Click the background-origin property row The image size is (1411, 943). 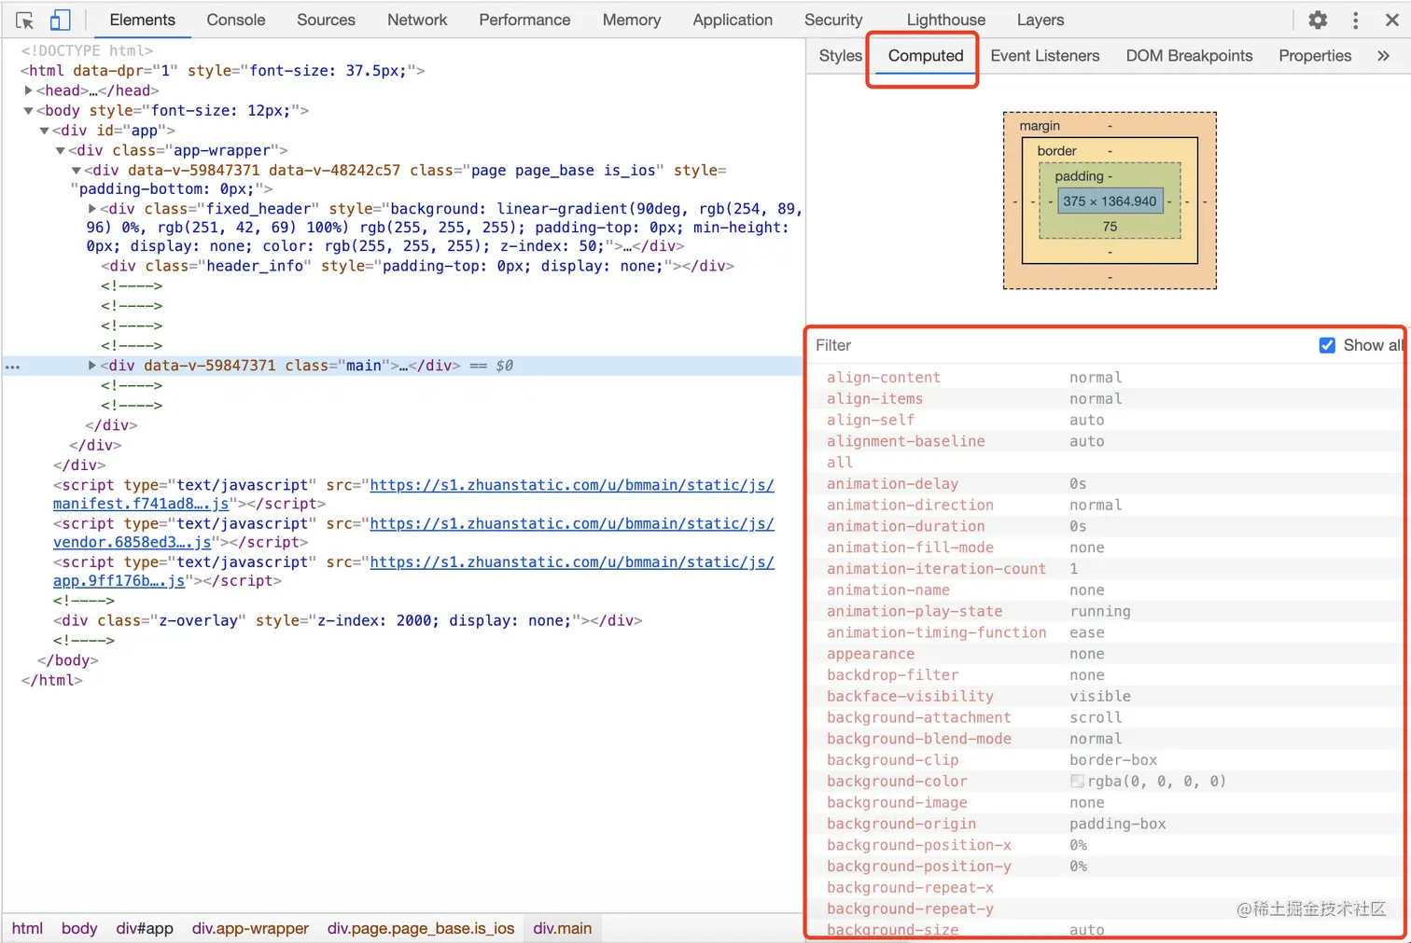[x=1106, y=825]
